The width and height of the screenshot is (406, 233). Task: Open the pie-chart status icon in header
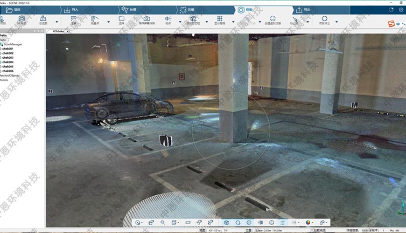tap(391, 10)
